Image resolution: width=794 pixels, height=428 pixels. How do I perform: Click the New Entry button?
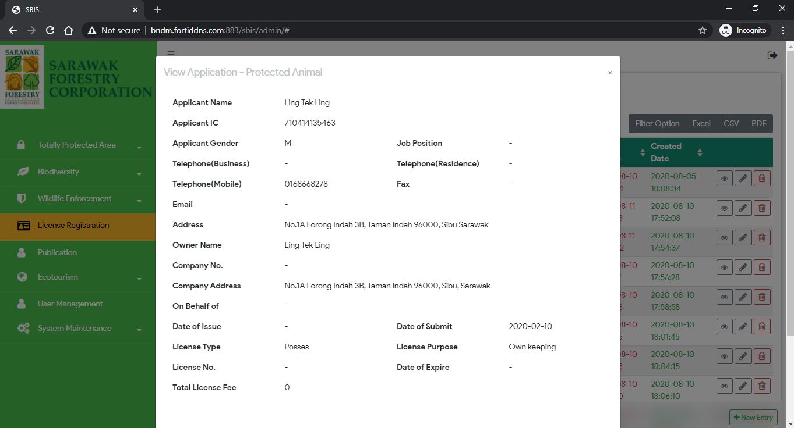point(753,417)
